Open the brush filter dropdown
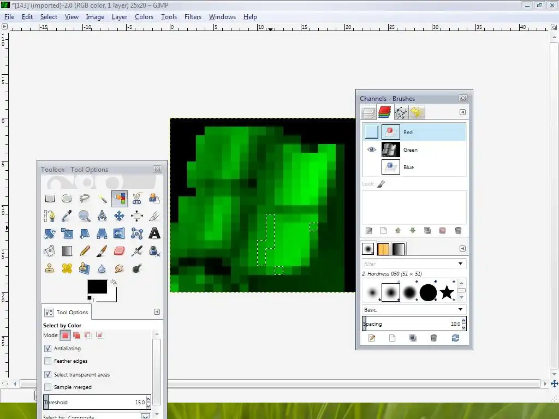The height and width of the screenshot is (419, 559). click(460, 264)
